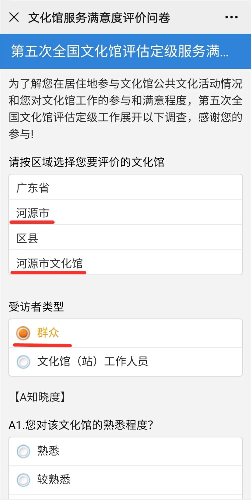Tap the 受访者类型 section heading
251x500 pixels.
tap(36, 307)
